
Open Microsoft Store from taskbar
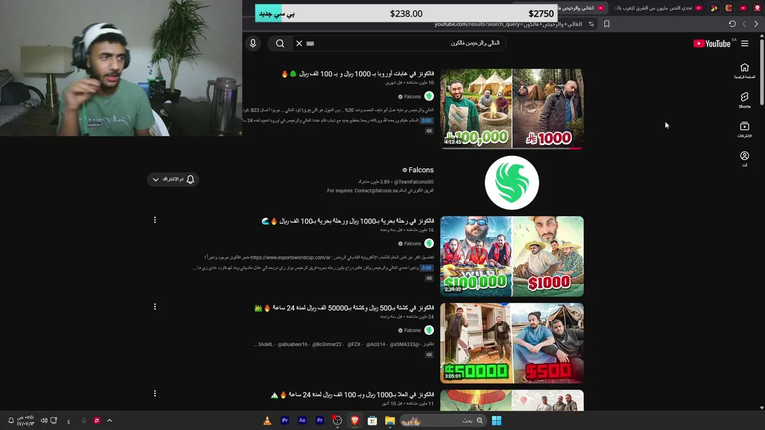click(372, 420)
